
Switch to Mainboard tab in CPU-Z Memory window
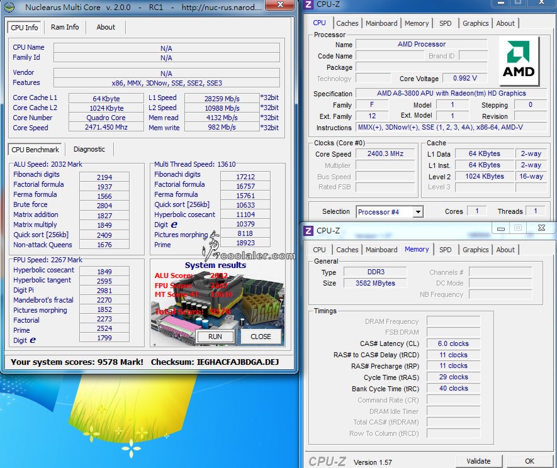click(x=381, y=250)
